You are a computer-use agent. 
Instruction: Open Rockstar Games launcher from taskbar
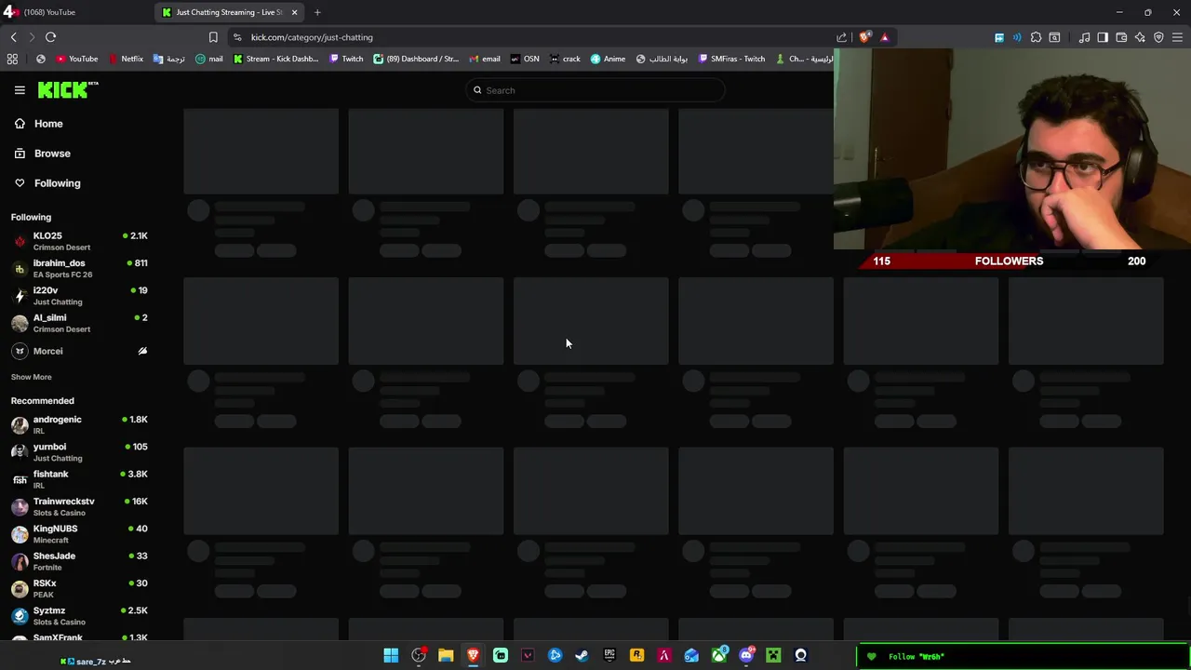click(x=636, y=656)
